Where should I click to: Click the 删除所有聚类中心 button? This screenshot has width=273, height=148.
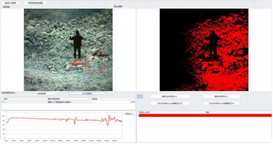(222, 96)
